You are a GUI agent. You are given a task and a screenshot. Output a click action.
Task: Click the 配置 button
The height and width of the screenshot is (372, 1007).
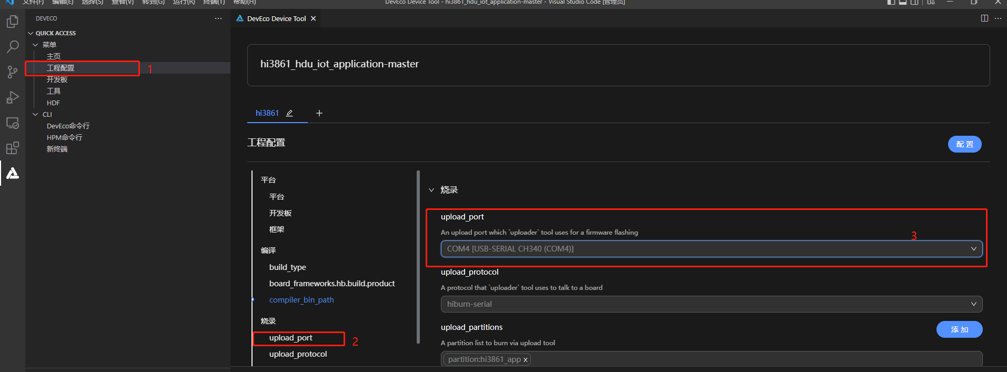point(964,144)
